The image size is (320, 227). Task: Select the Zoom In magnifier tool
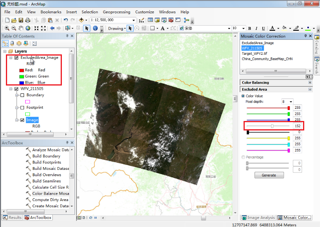(7, 28)
